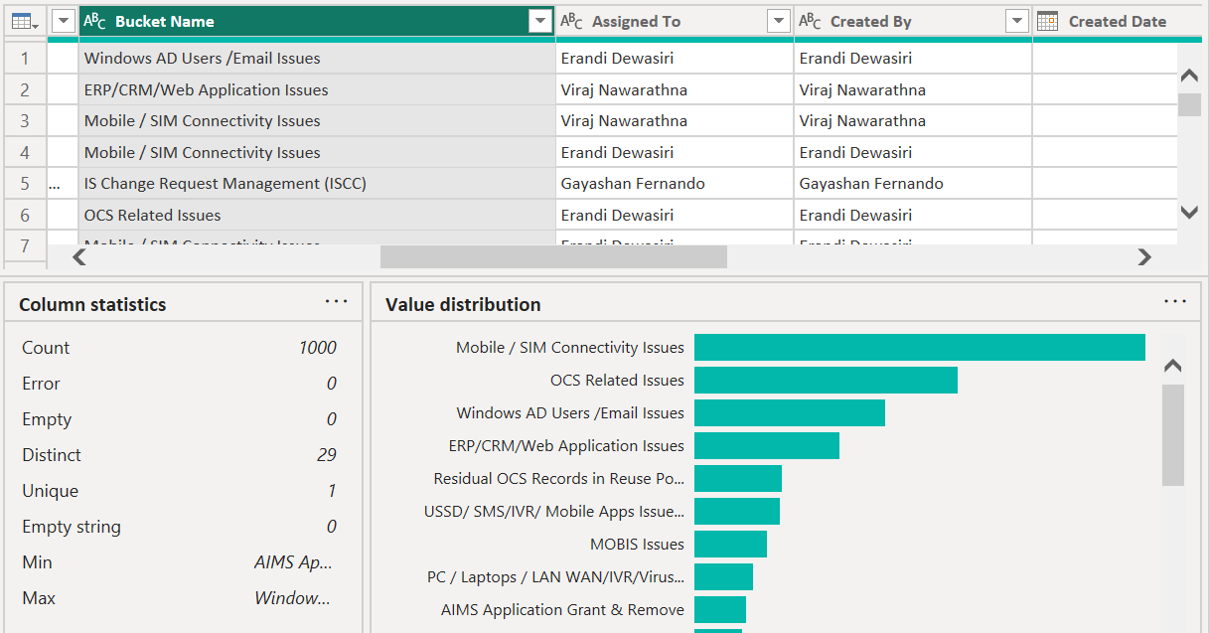Click the ABC text type icon on Bucket Name

95,21
